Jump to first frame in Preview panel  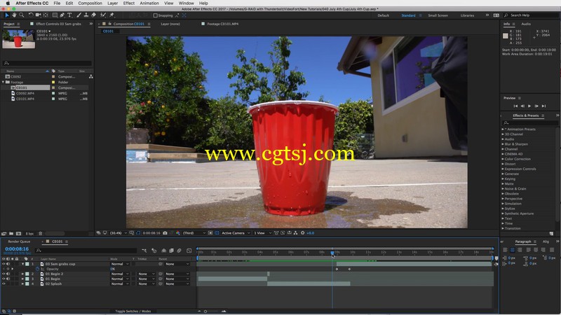(x=515, y=106)
